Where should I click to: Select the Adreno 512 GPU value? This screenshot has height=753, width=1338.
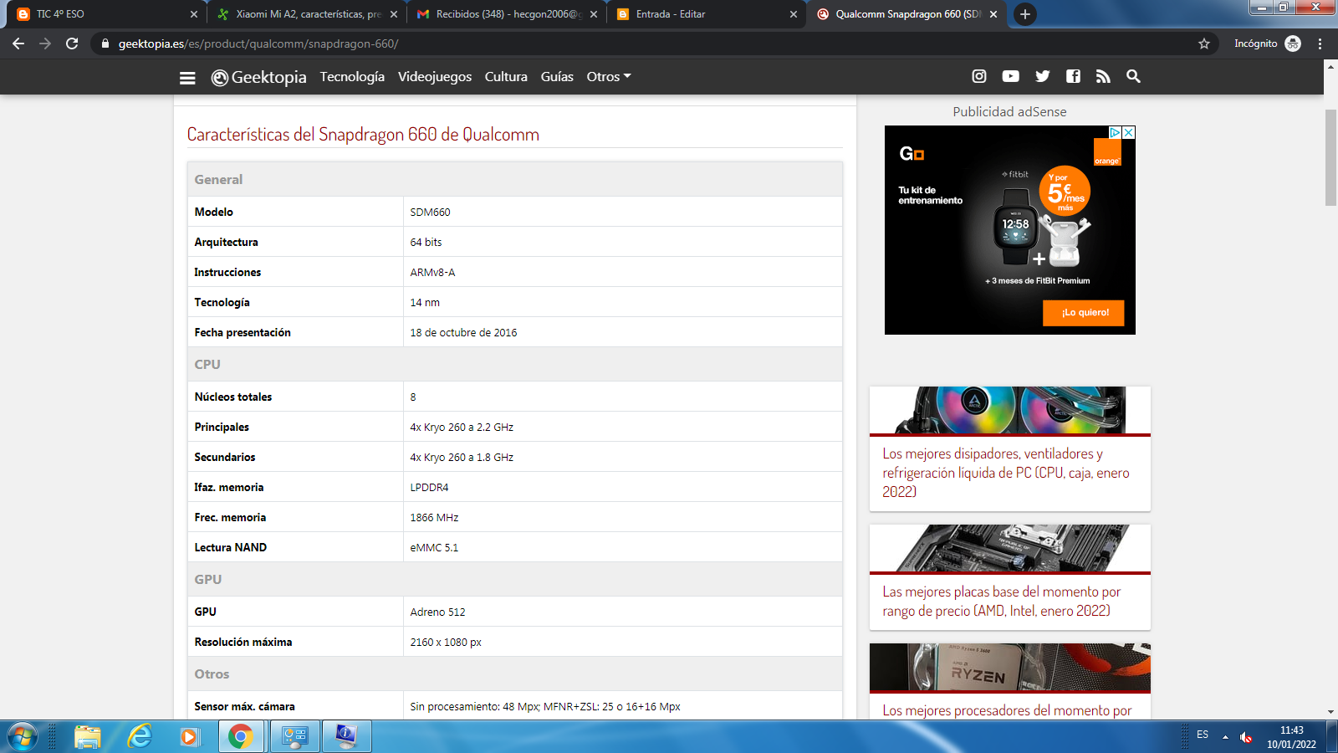click(437, 612)
